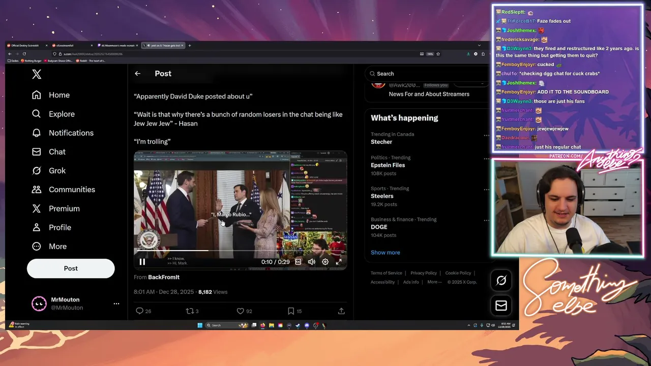Open the floating messages envelope button
The width and height of the screenshot is (651, 366).
click(x=501, y=305)
